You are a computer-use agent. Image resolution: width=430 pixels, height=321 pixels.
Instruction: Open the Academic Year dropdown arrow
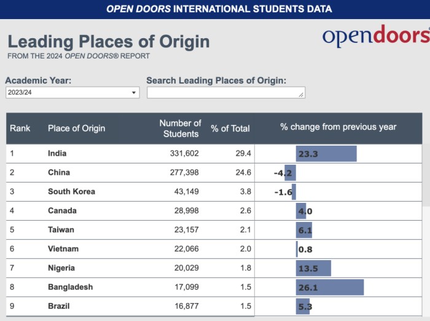click(x=134, y=93)
